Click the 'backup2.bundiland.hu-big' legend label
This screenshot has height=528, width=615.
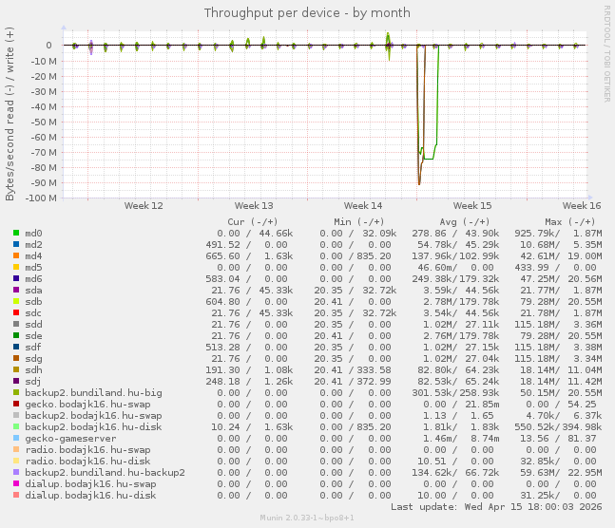[93, 393]
